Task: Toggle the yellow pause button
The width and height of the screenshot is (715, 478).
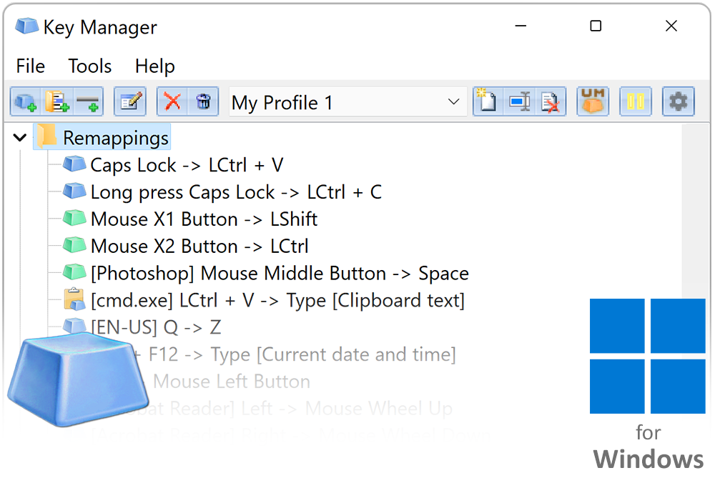Action: point(636,102)
